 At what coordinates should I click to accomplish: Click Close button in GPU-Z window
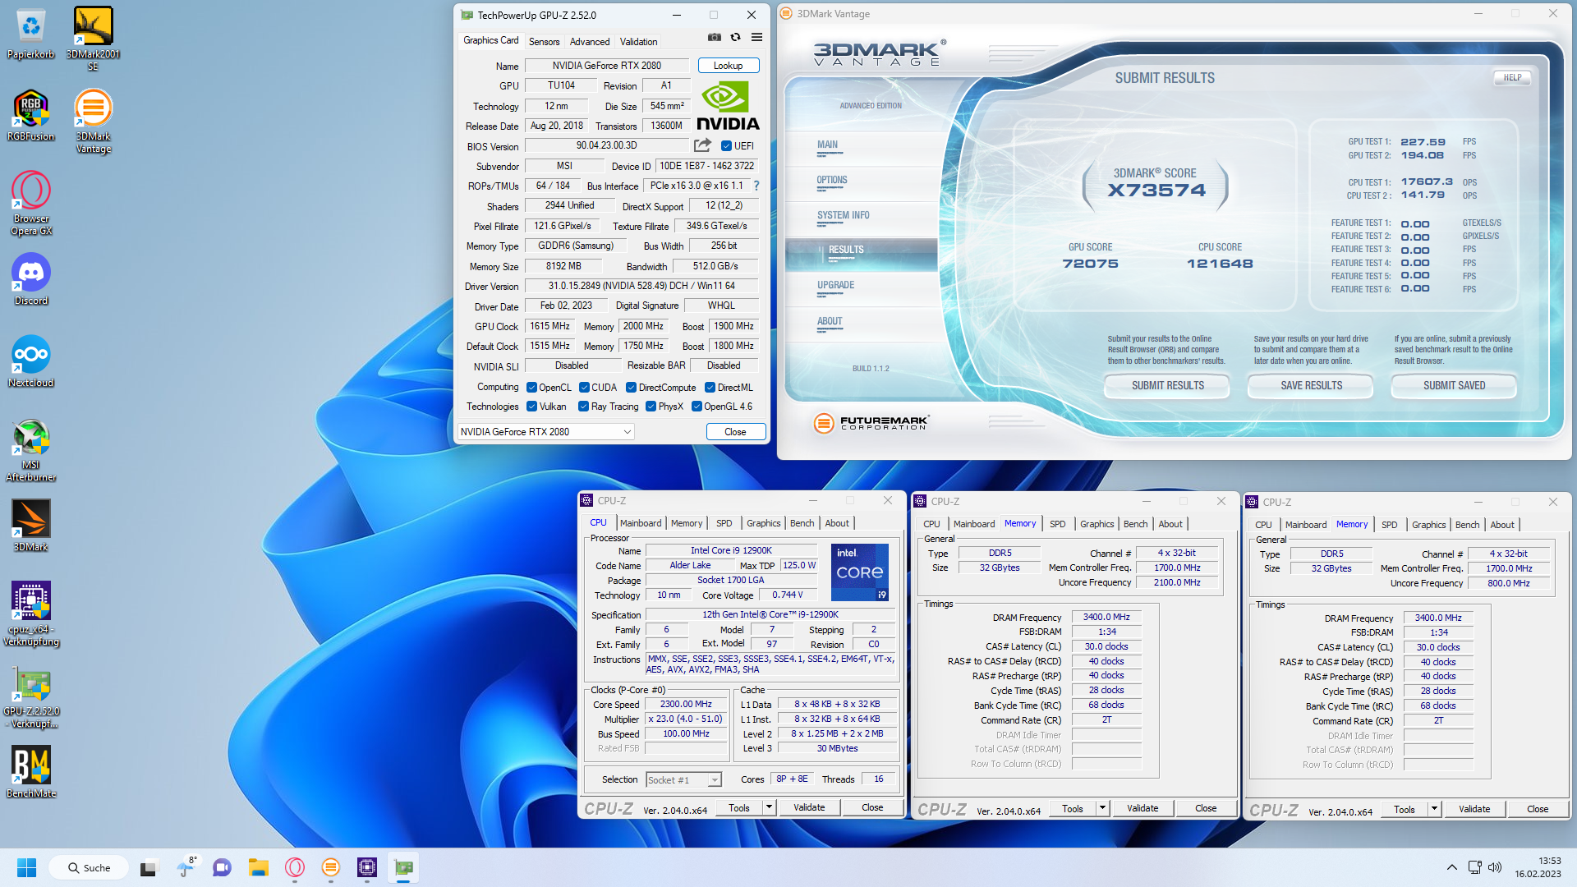point(735,432)
